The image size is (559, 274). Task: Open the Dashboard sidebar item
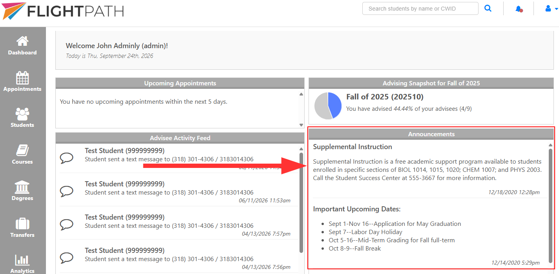coord(22,45)
